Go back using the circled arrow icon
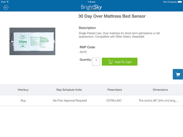Screen dimensions: 183x137 coord(6,8)
